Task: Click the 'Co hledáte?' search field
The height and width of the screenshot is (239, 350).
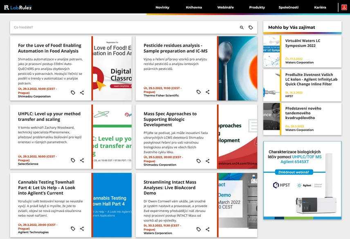Action: click(125, 27)
